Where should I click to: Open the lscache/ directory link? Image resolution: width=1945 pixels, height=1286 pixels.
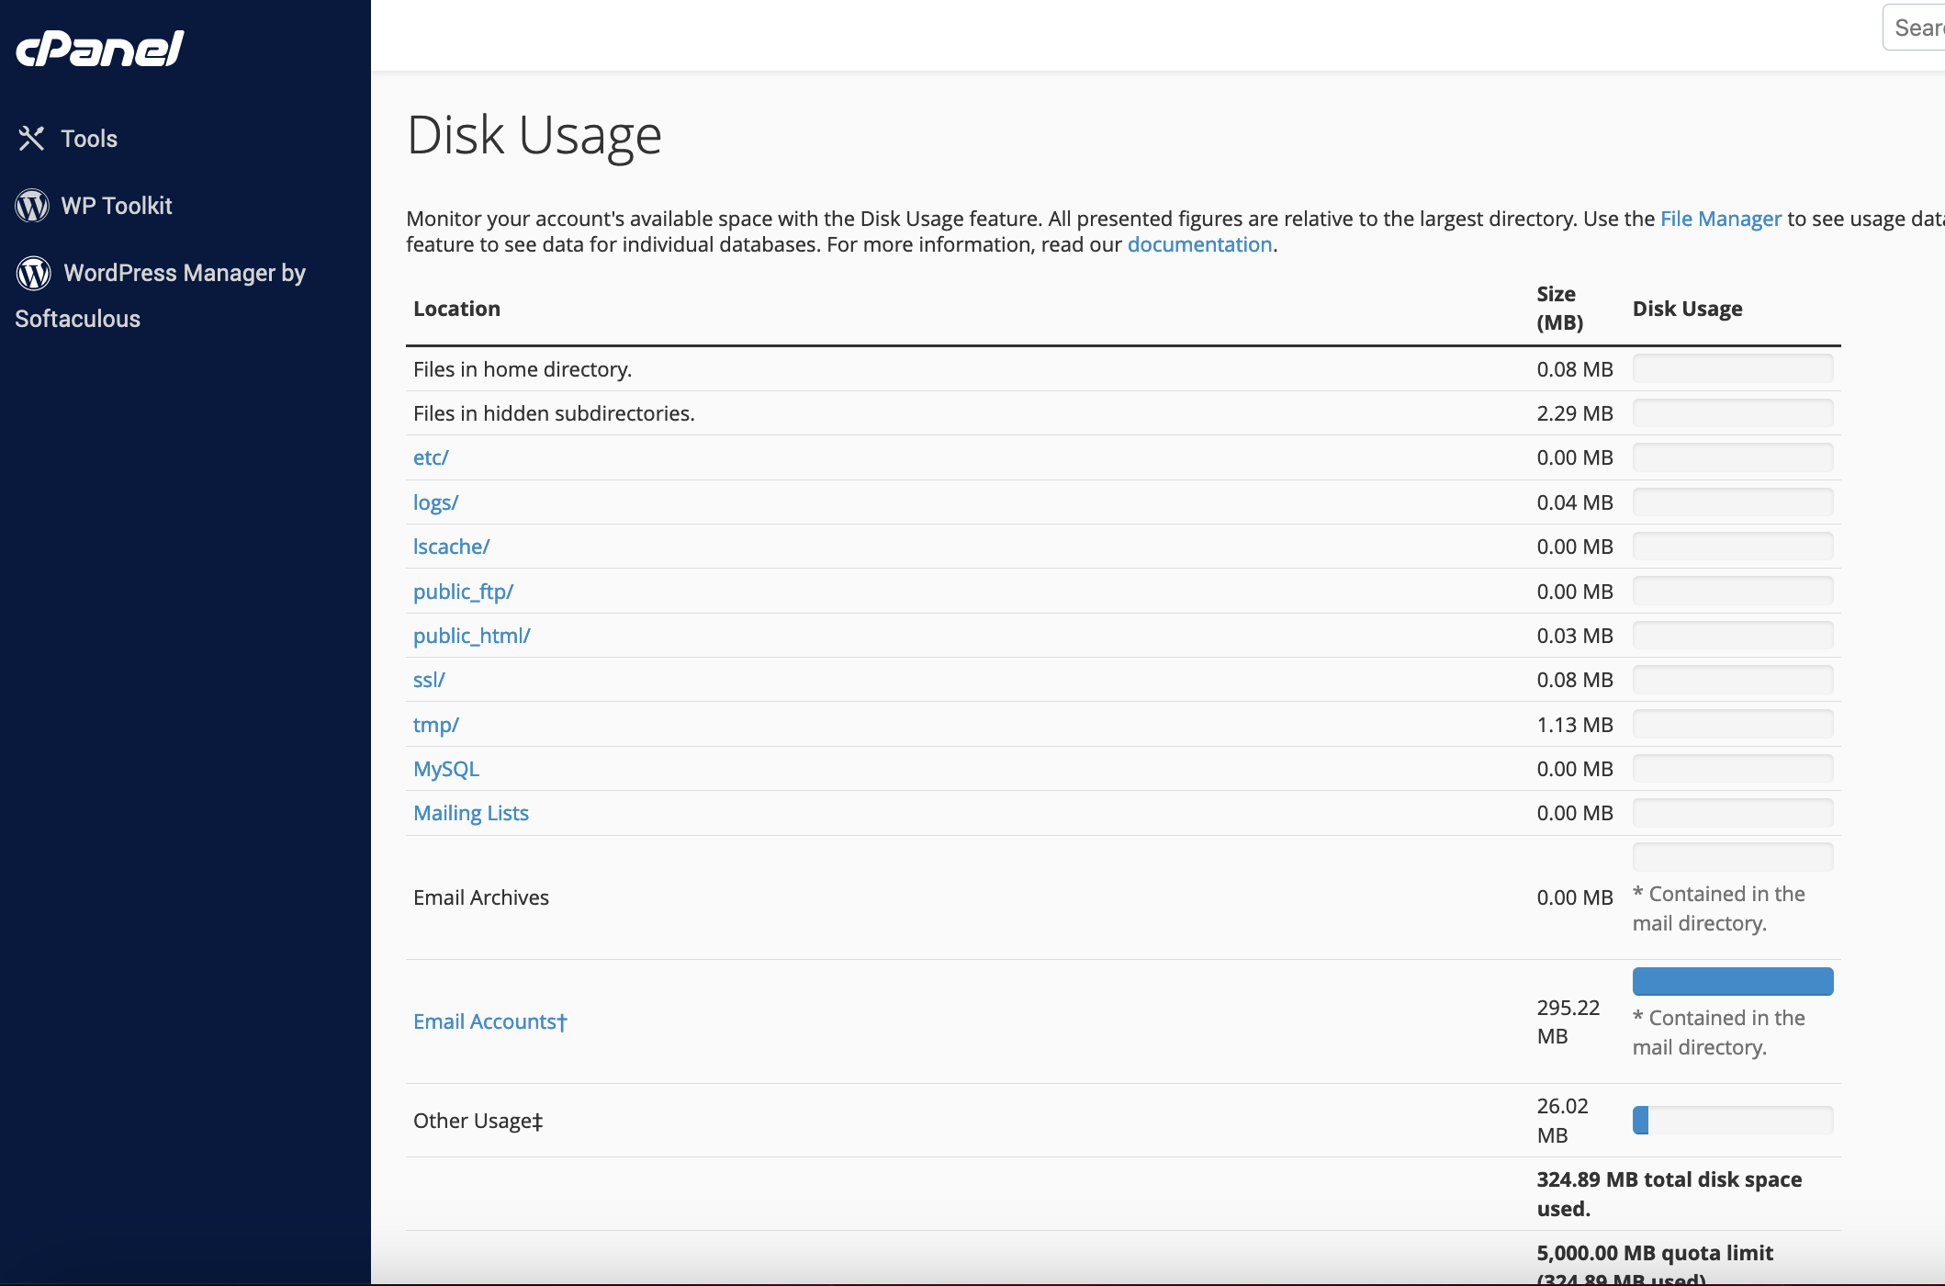[451, 547]
